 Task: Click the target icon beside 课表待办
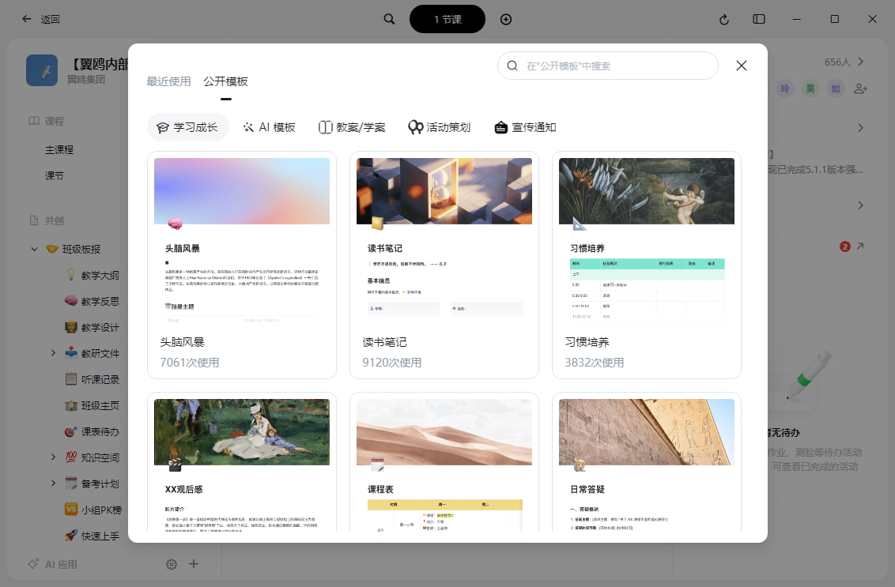click(x=71, y=431)
